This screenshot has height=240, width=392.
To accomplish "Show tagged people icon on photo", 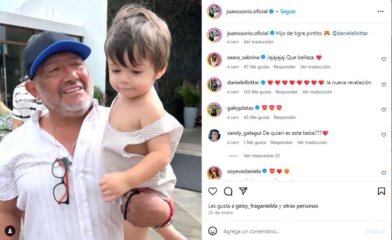I will click(10, 231).
